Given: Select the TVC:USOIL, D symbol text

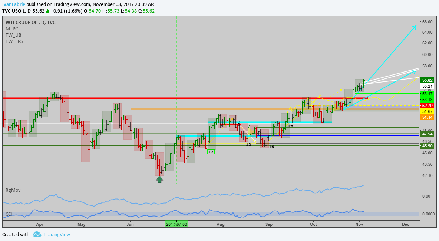Looking at the screenshot, I should (17, 11).
